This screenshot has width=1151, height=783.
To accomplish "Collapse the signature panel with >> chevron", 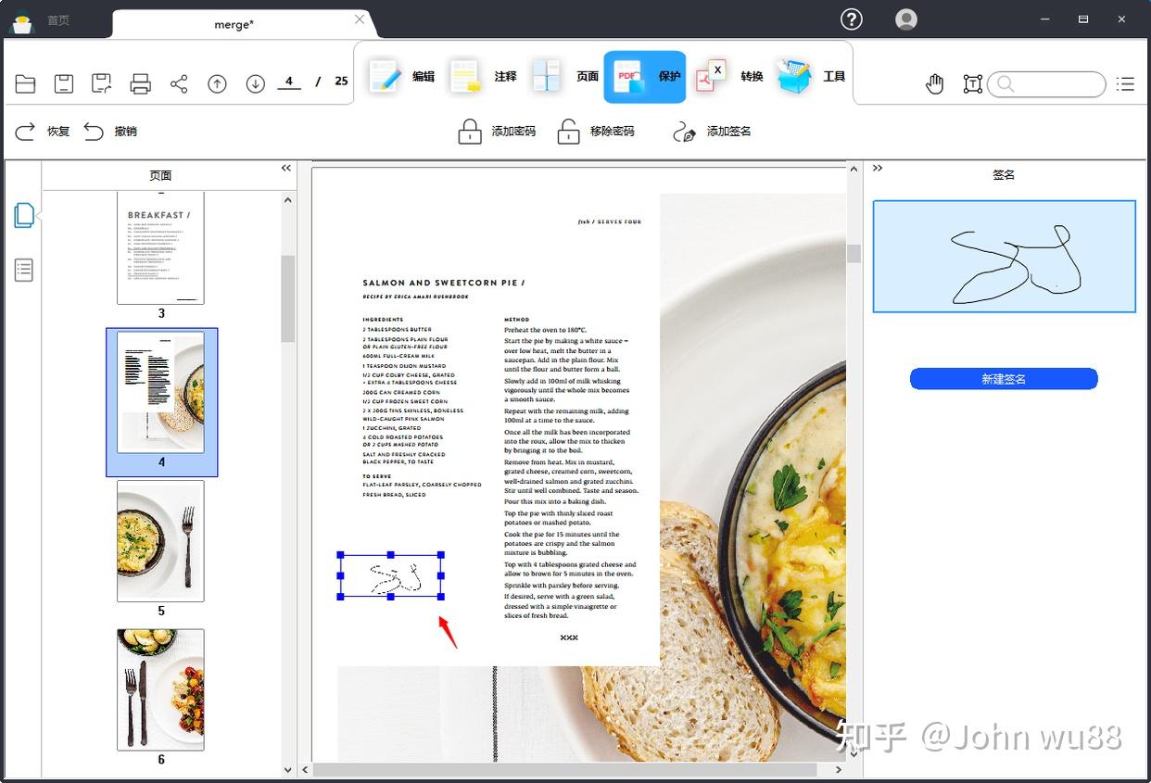I will click(878, 169).
